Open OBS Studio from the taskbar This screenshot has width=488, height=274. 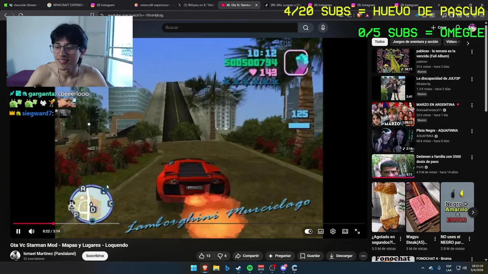point(272,268)
